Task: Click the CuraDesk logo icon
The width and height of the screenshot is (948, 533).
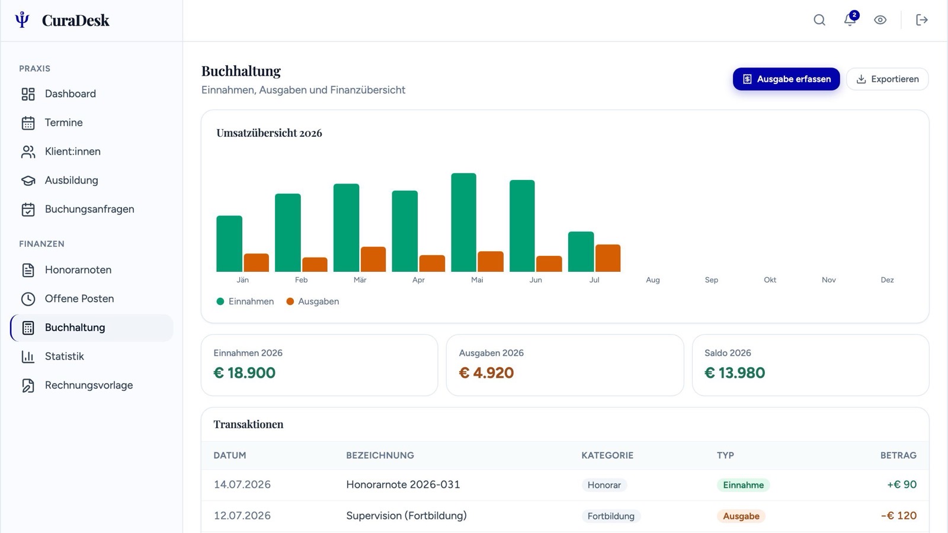Action: coord(22,20)
